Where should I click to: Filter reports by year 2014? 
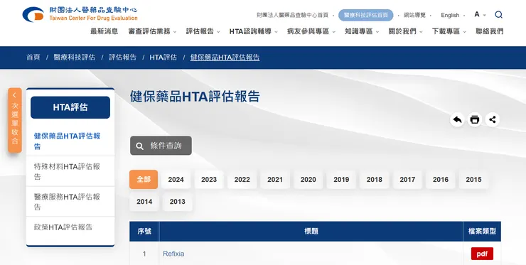pyautogui.click(x=144, y=202)
